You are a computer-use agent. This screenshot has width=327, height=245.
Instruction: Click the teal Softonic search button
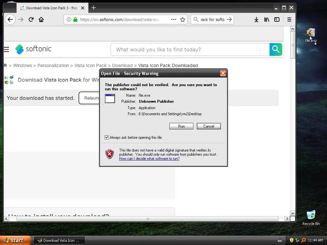tap(276, 49)
